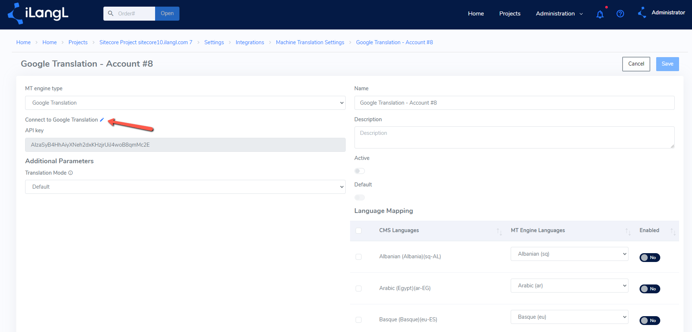Viewport: 692px width, 332px height.
Task: Click the Cancel button
Action: pyautogui.click(x=636, y=64)
